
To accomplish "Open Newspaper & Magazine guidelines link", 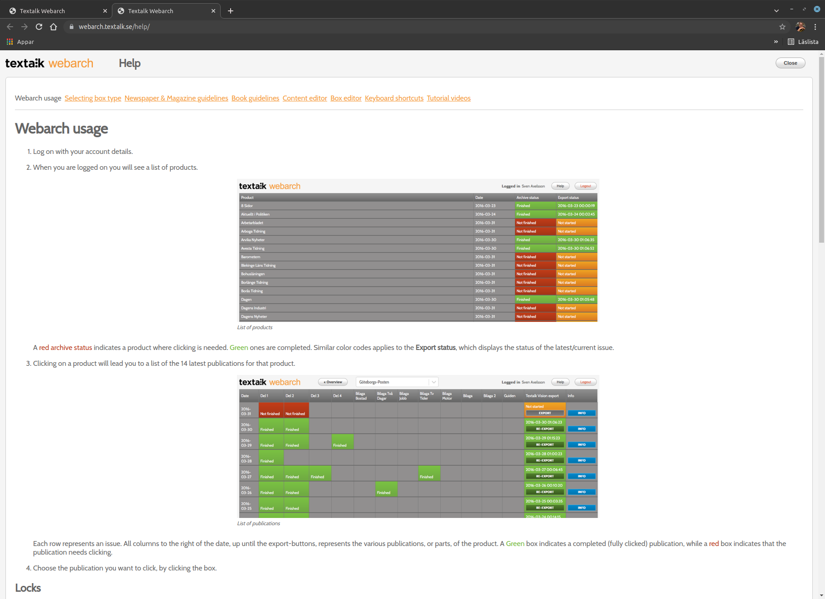I will tap(176, 98).
